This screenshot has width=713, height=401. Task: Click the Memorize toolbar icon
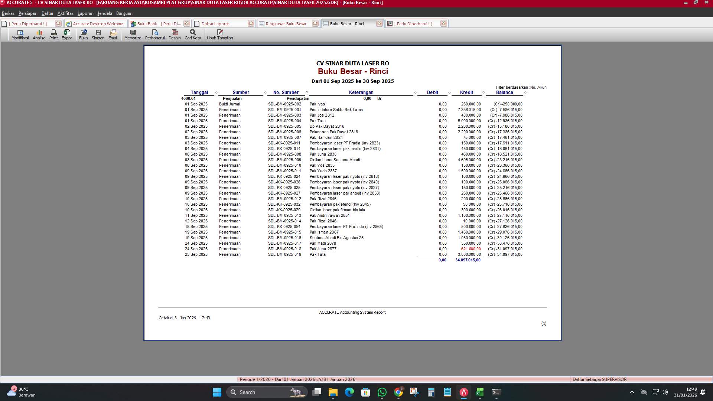tap(133, 35)
